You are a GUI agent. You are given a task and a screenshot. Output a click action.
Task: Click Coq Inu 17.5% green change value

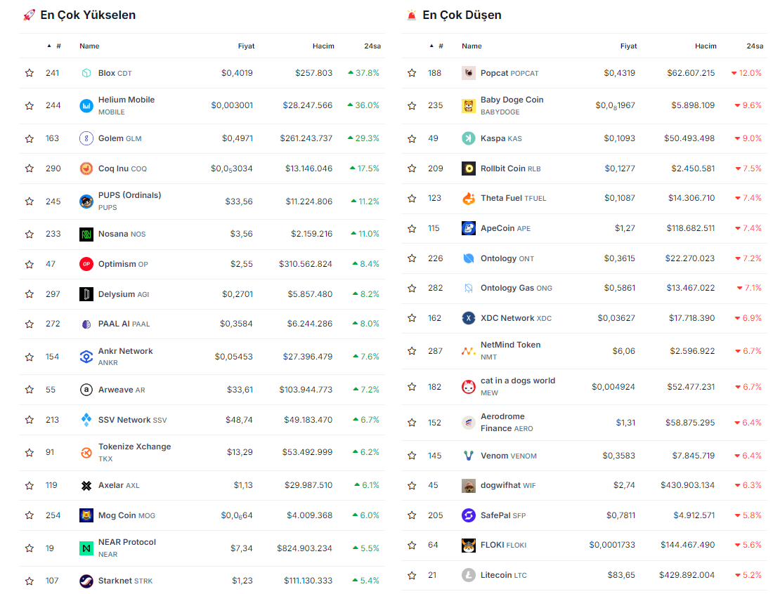pyautogui.click(x=364, y=169)
